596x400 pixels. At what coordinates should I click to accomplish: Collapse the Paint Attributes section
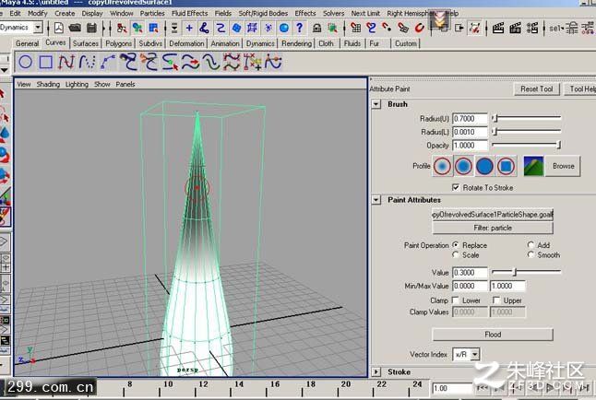click(x=376, y=200)
